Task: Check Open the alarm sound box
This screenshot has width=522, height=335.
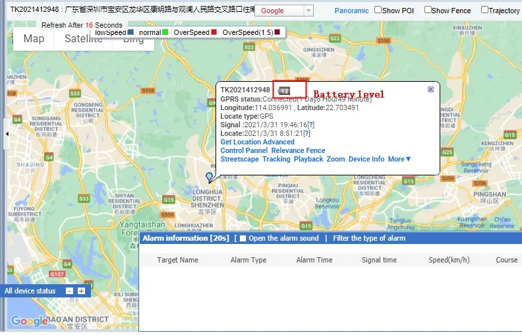Action: click(x=243, y=239)
